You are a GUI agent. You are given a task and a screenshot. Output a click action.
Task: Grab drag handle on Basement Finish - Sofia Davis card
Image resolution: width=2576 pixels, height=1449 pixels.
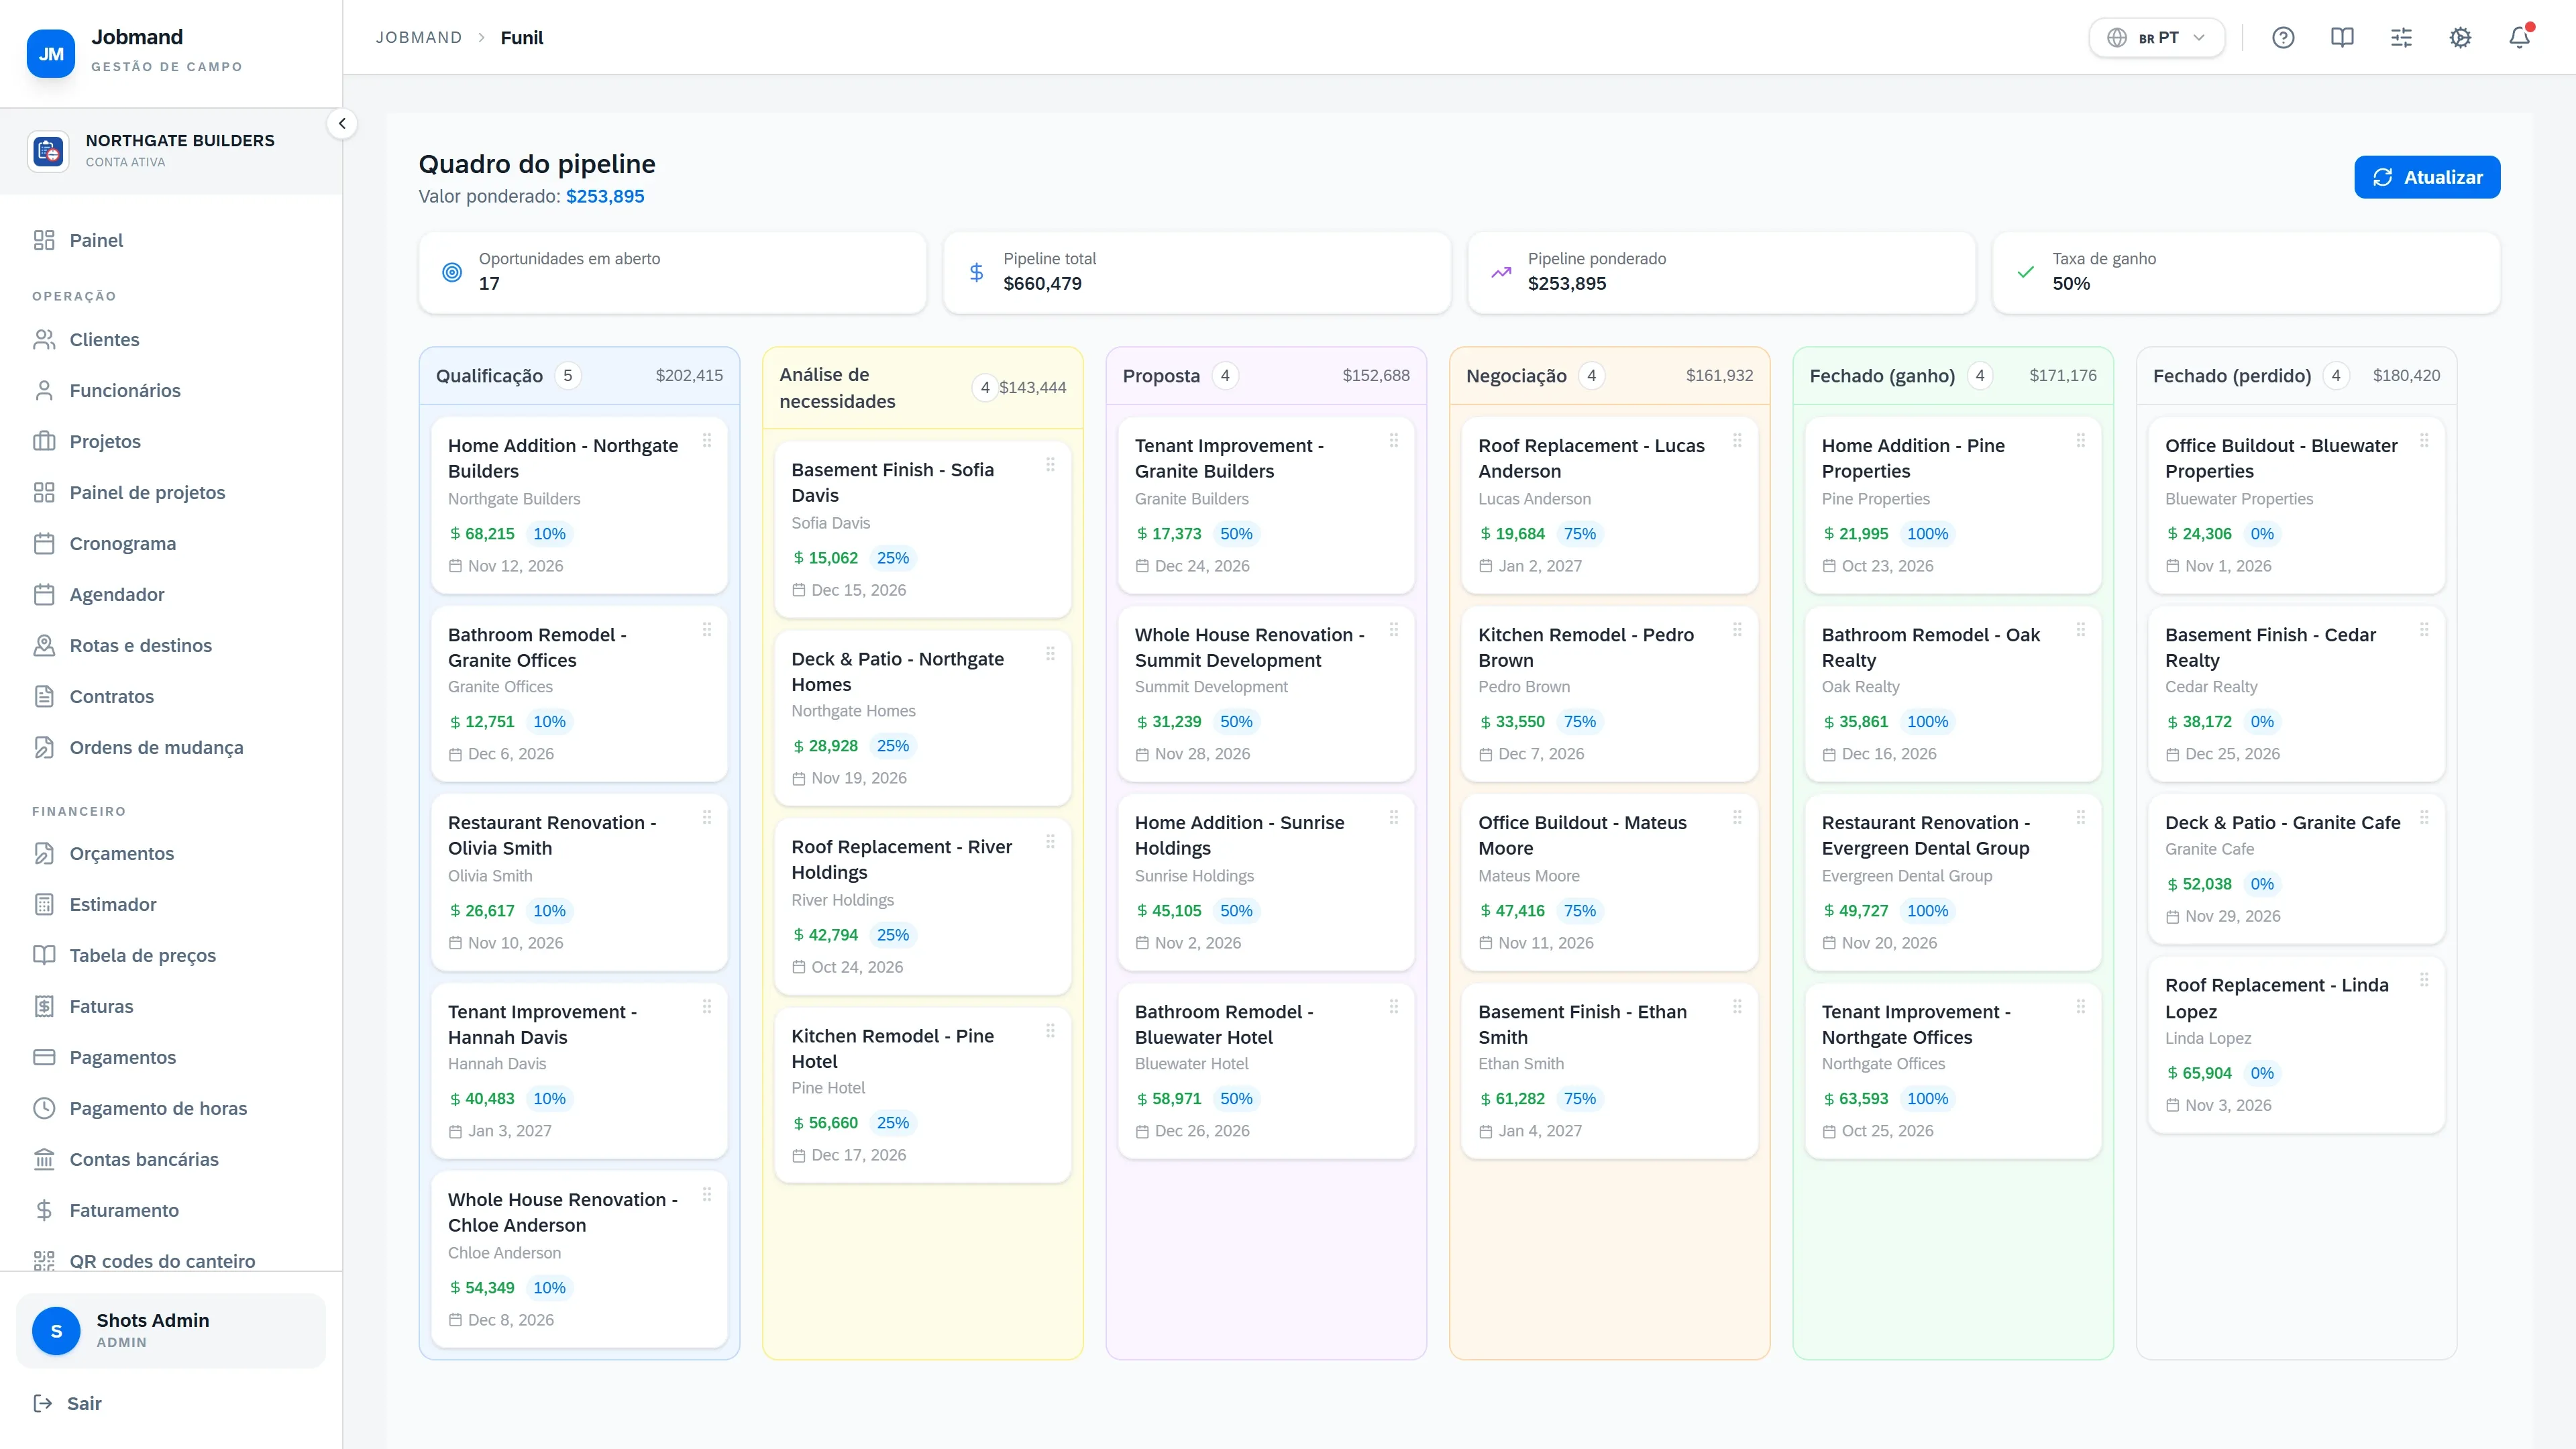(x=1050, y=464)
